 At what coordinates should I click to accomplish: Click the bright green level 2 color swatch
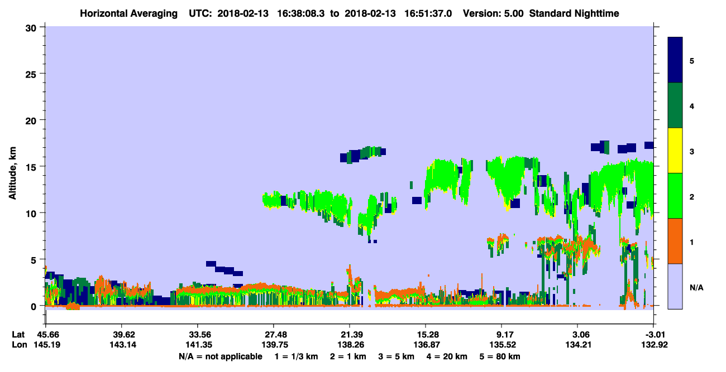pos(675,196)
